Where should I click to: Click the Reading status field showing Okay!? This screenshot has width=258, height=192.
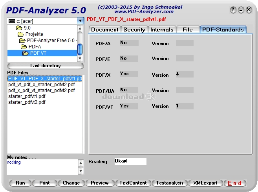pyautogui.click(x=130, y=161)
